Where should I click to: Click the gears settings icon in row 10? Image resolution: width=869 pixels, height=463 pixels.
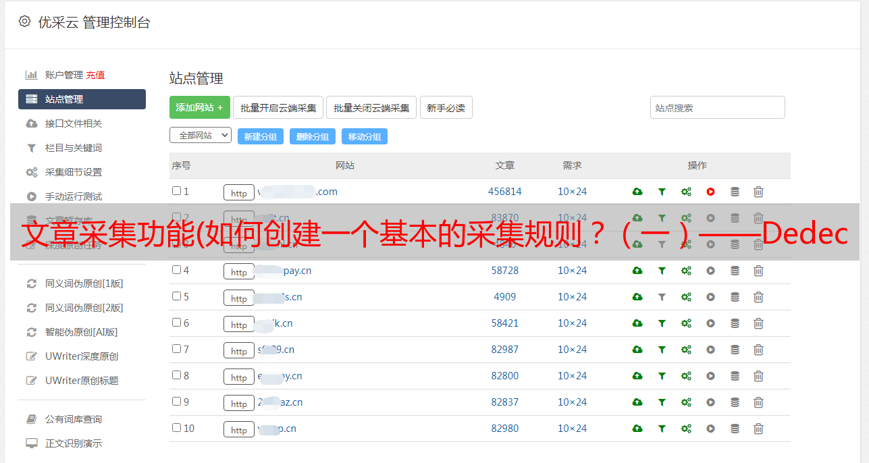pyautogui.click(x=686, y=429)
